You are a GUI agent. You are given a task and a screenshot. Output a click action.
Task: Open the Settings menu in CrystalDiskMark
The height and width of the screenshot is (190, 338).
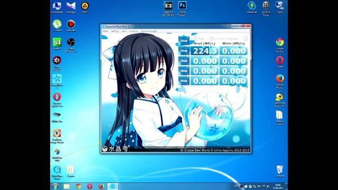(x=115, y=31)
